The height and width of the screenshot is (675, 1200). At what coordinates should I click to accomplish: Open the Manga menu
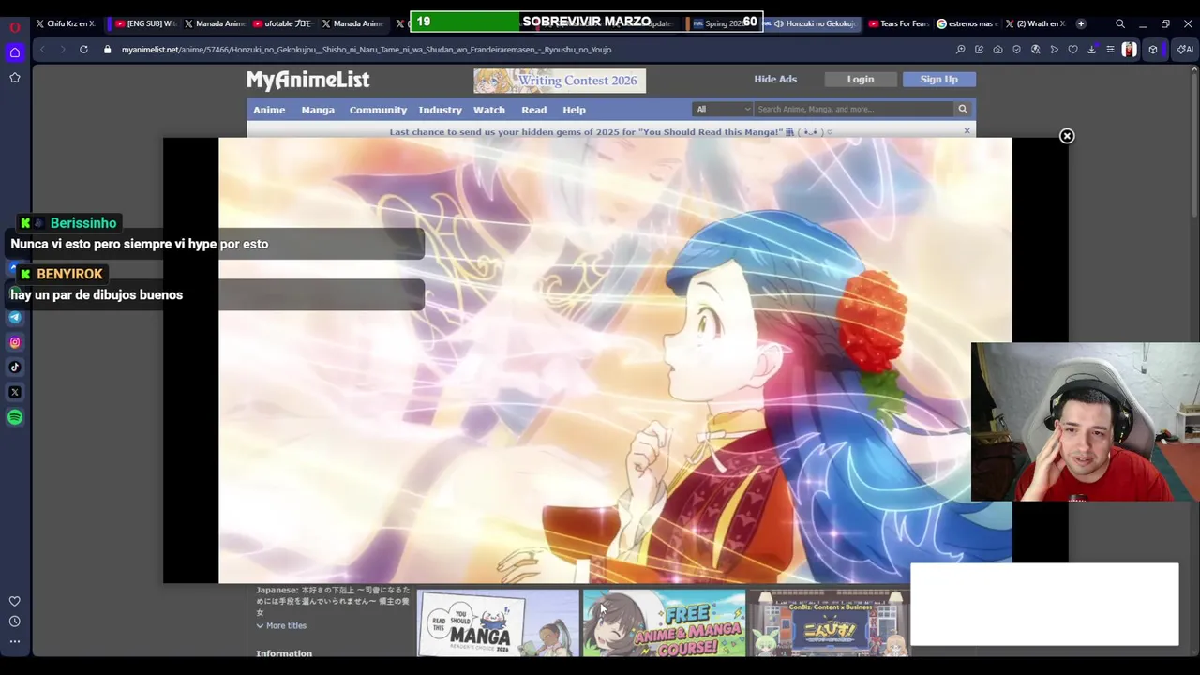[x=318, y=110]
